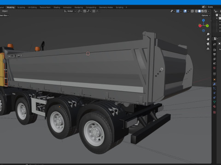This screenshot has height=165, width=221.
Task: Click the Y axis on navigation gizmo
Action: tap(207, 26)
